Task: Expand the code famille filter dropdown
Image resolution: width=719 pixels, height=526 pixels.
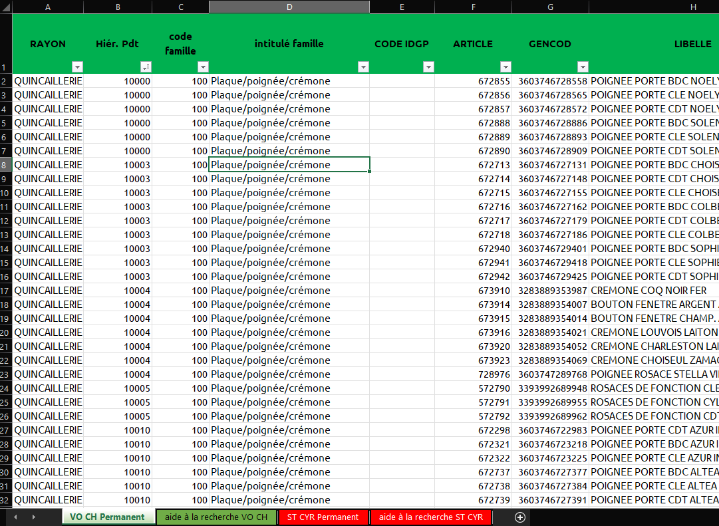Action: click(203, 67)
